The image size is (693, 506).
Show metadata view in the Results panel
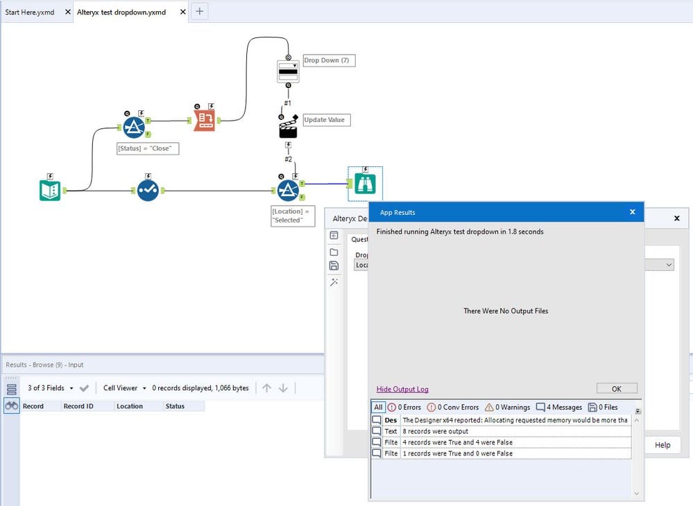pyautogui.click(x=12, y=389)
